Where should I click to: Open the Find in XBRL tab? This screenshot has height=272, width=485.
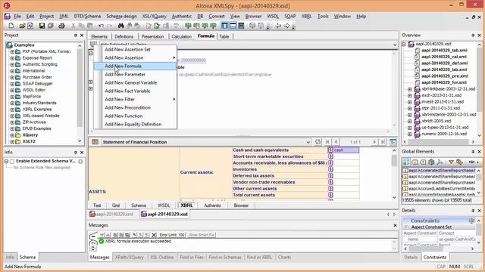[259, 257]
